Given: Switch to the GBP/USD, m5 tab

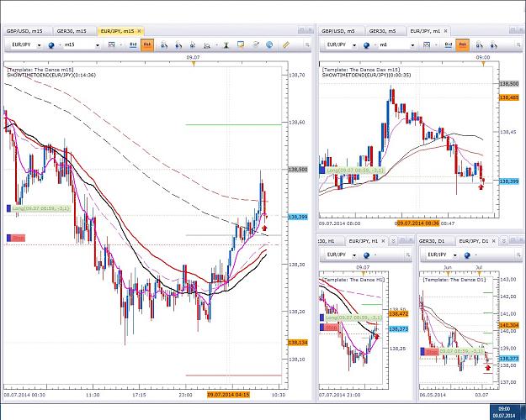Looking at the screenshot, I should [x=340, y=31].
